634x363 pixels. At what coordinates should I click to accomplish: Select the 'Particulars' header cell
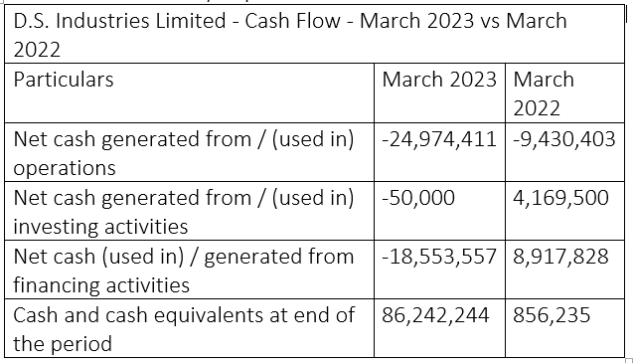pos(189,93)
